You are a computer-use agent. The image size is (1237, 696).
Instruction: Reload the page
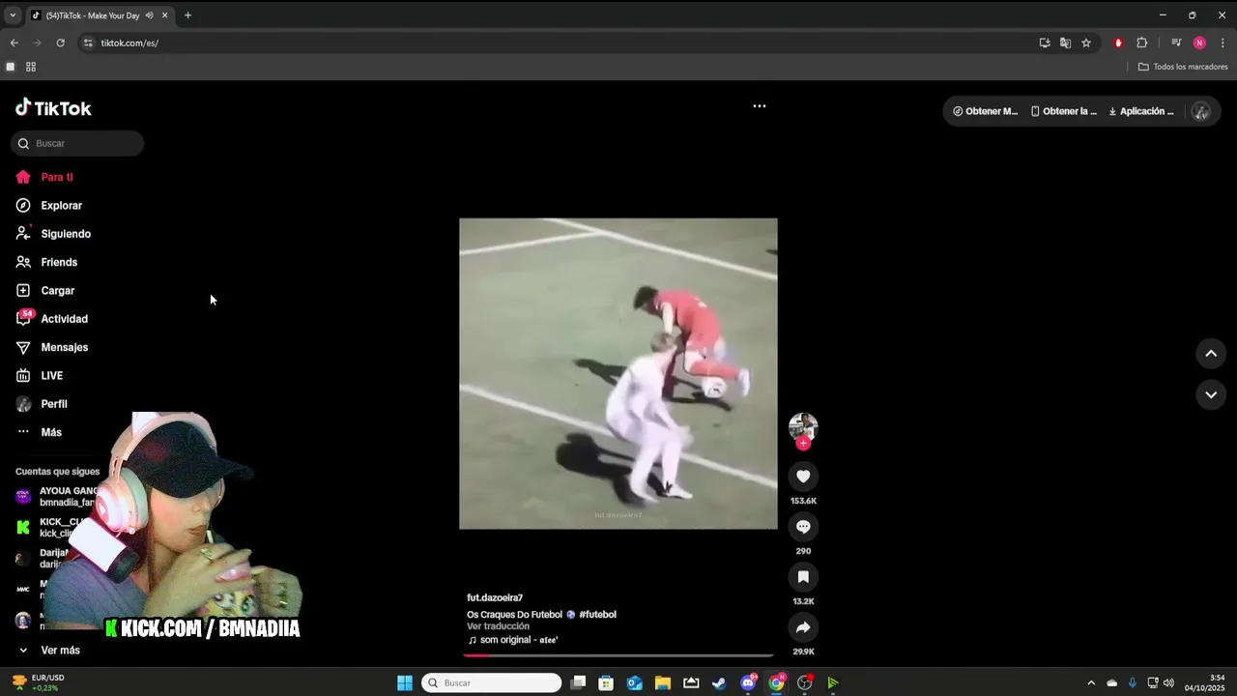pyautogui.click(x=60, y=43)
